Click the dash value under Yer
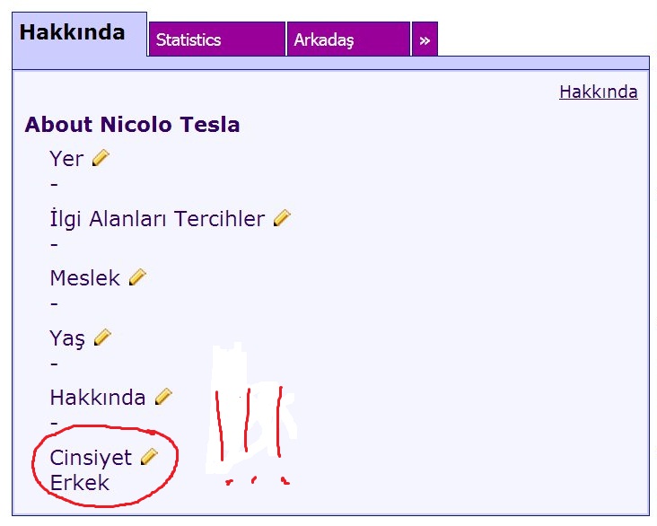Viewport: 657px width, 526px height. coord(54,184)
